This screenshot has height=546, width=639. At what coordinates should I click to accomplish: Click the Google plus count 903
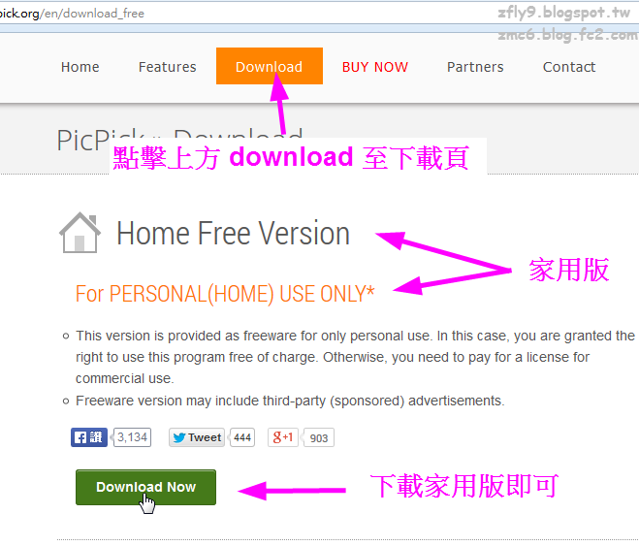319,438
